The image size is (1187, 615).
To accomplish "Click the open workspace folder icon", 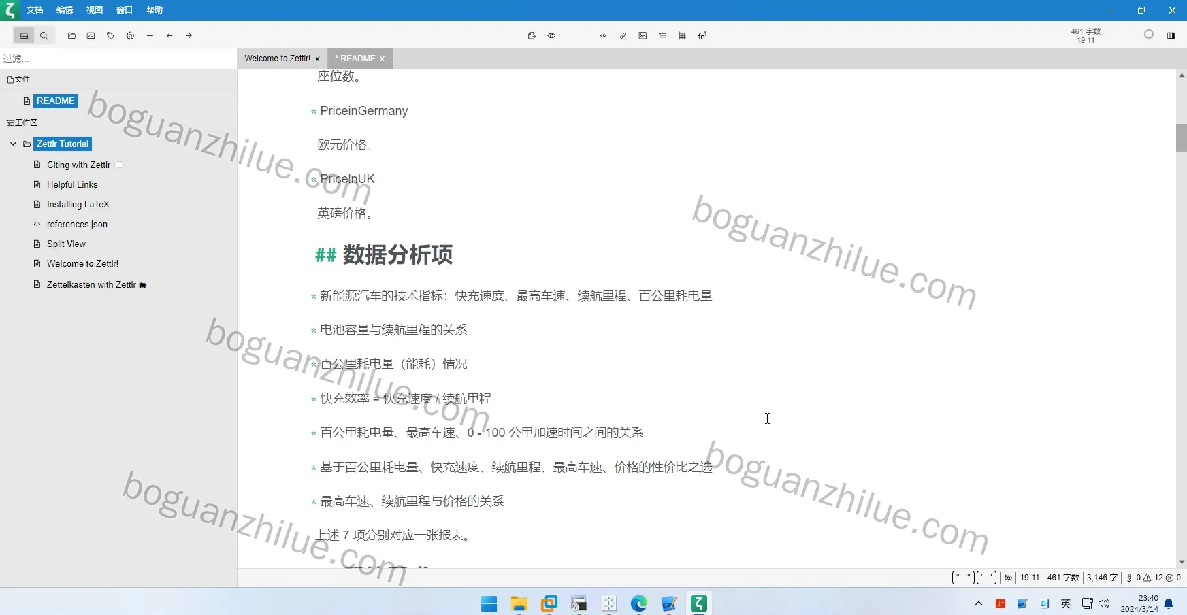I will click(71, 36).
